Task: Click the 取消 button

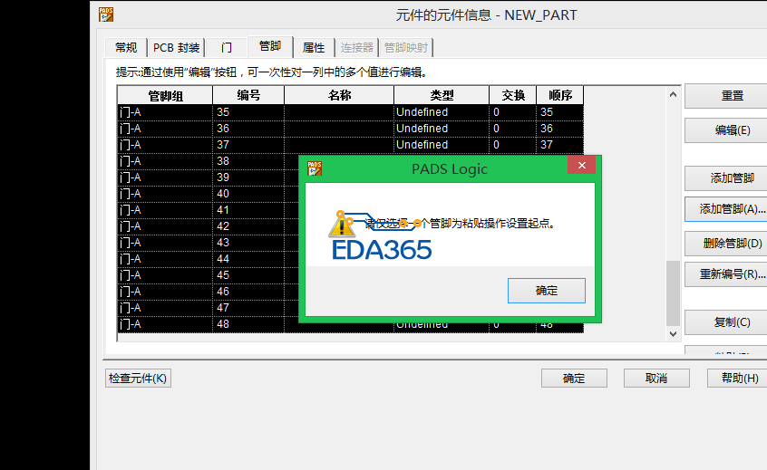Action: click(x=656, y=379)
